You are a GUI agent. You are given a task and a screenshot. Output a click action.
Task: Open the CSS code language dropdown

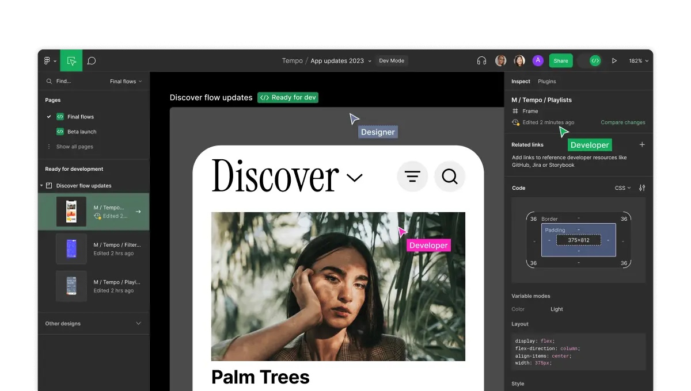622,188
